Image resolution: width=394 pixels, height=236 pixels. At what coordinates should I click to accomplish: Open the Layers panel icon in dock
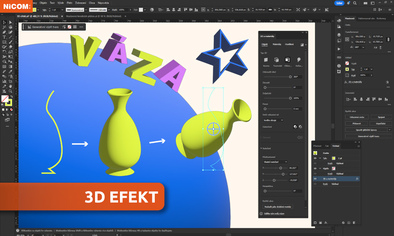(x=339, y=35)
